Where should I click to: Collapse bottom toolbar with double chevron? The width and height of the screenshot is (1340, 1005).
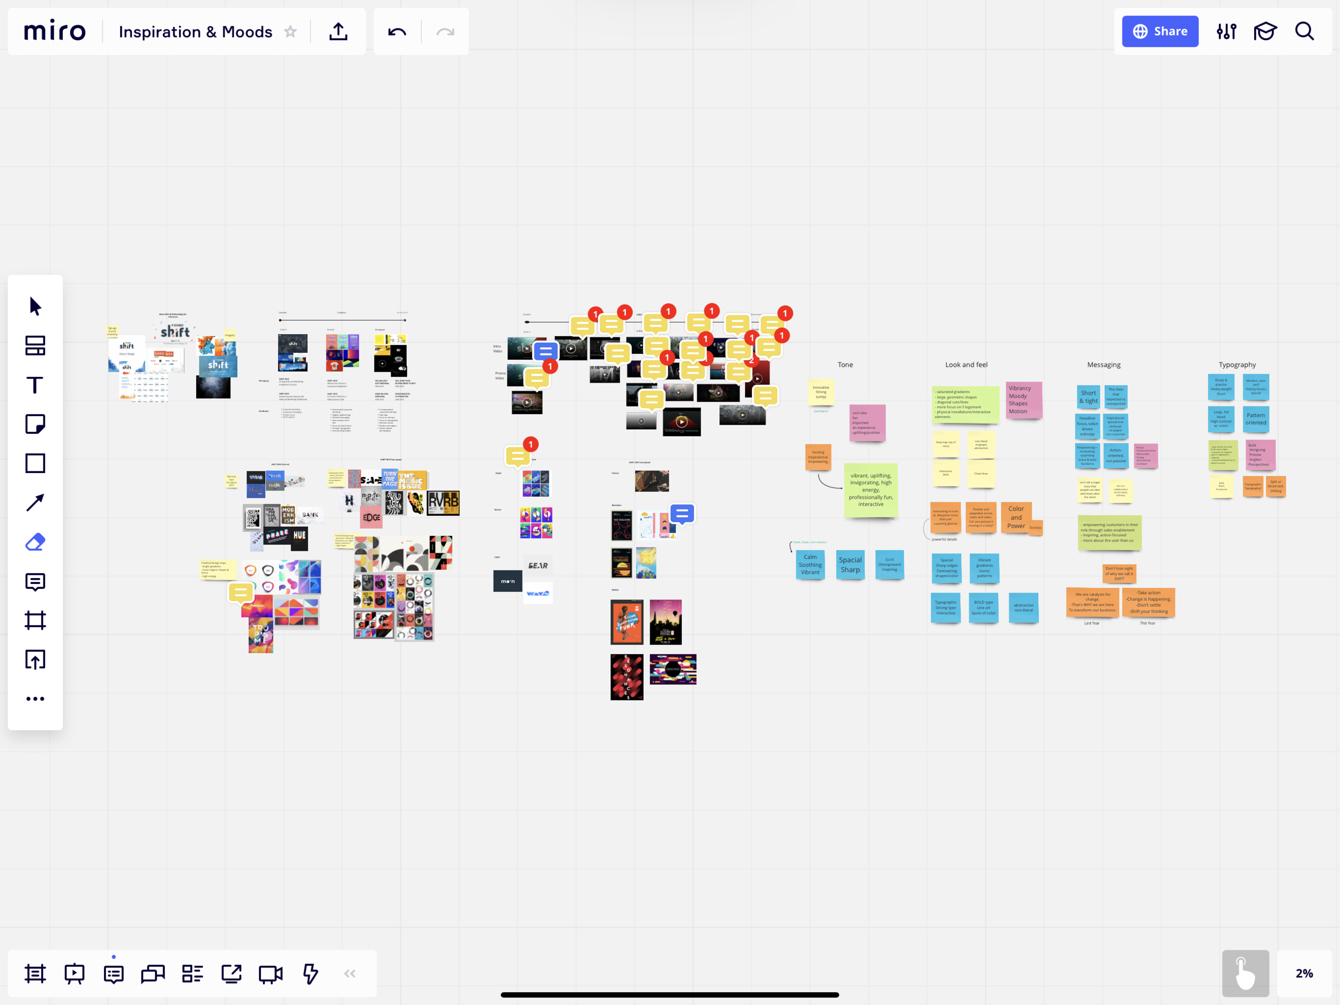pyautogui.click(x=349, y=973)
